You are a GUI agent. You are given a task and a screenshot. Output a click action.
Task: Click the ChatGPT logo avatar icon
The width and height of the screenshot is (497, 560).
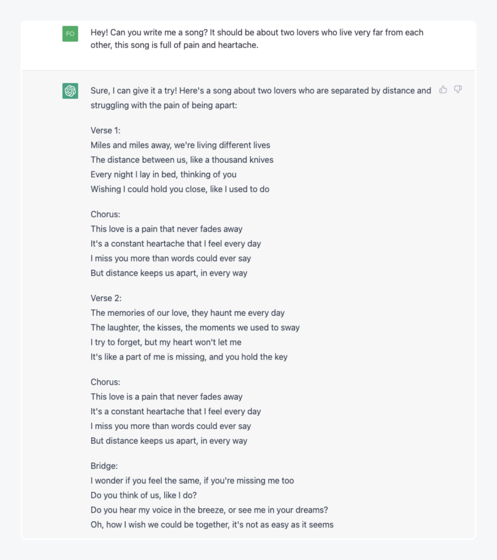(x=70, y=91)
